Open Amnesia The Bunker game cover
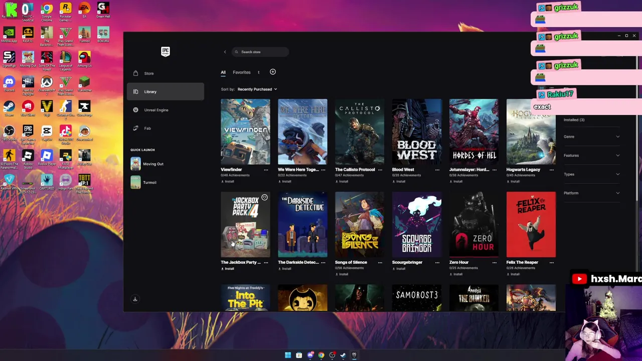The width and height of the screenshot is (642, 361). (x=474, y=298)
